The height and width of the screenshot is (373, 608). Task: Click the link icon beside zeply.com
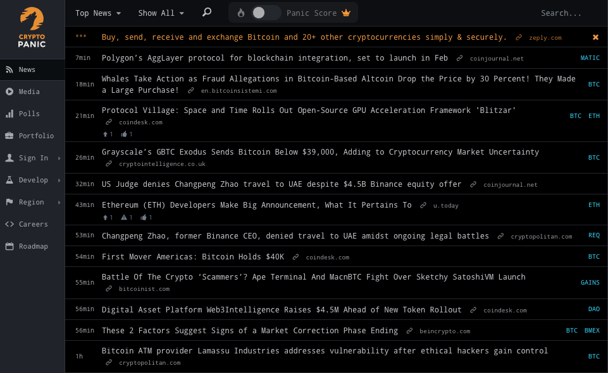click(x=518, y=37)
